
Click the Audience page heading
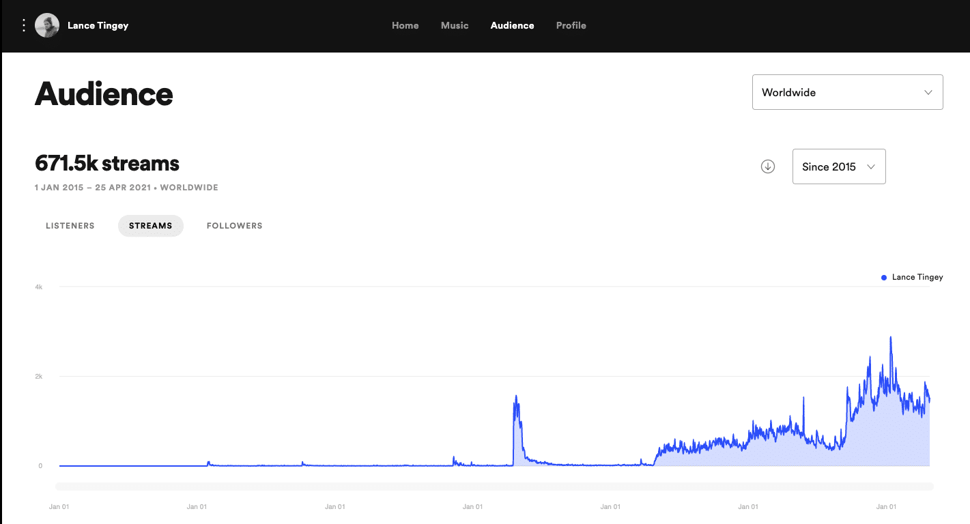[x=104, y=93]
